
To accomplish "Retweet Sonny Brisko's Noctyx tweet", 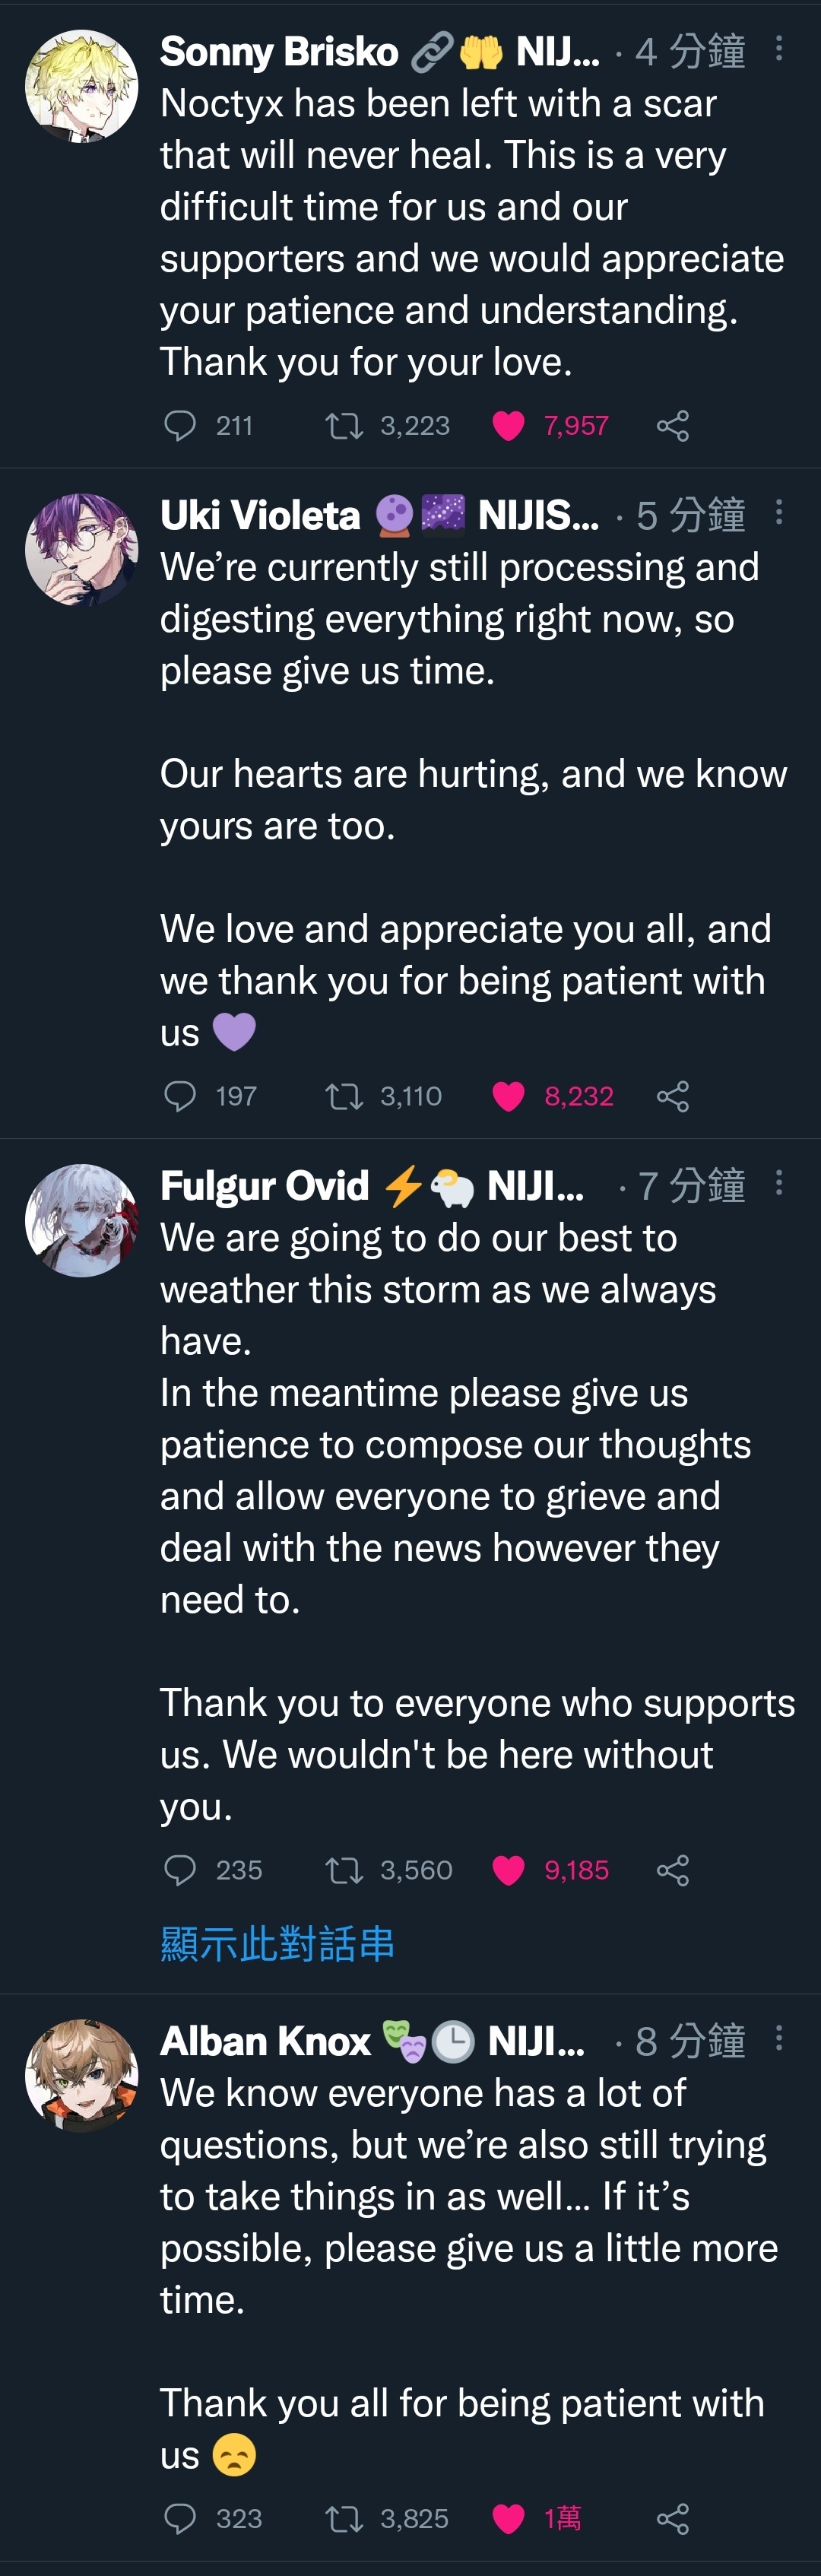I will [x=344, y=426].
